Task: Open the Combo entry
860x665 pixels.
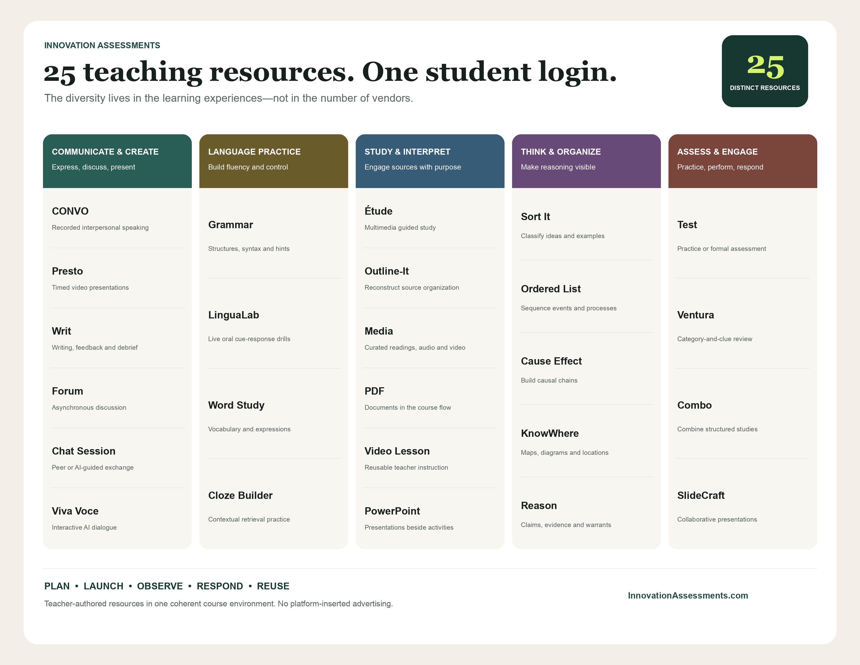Action: (x=743, y=414)
